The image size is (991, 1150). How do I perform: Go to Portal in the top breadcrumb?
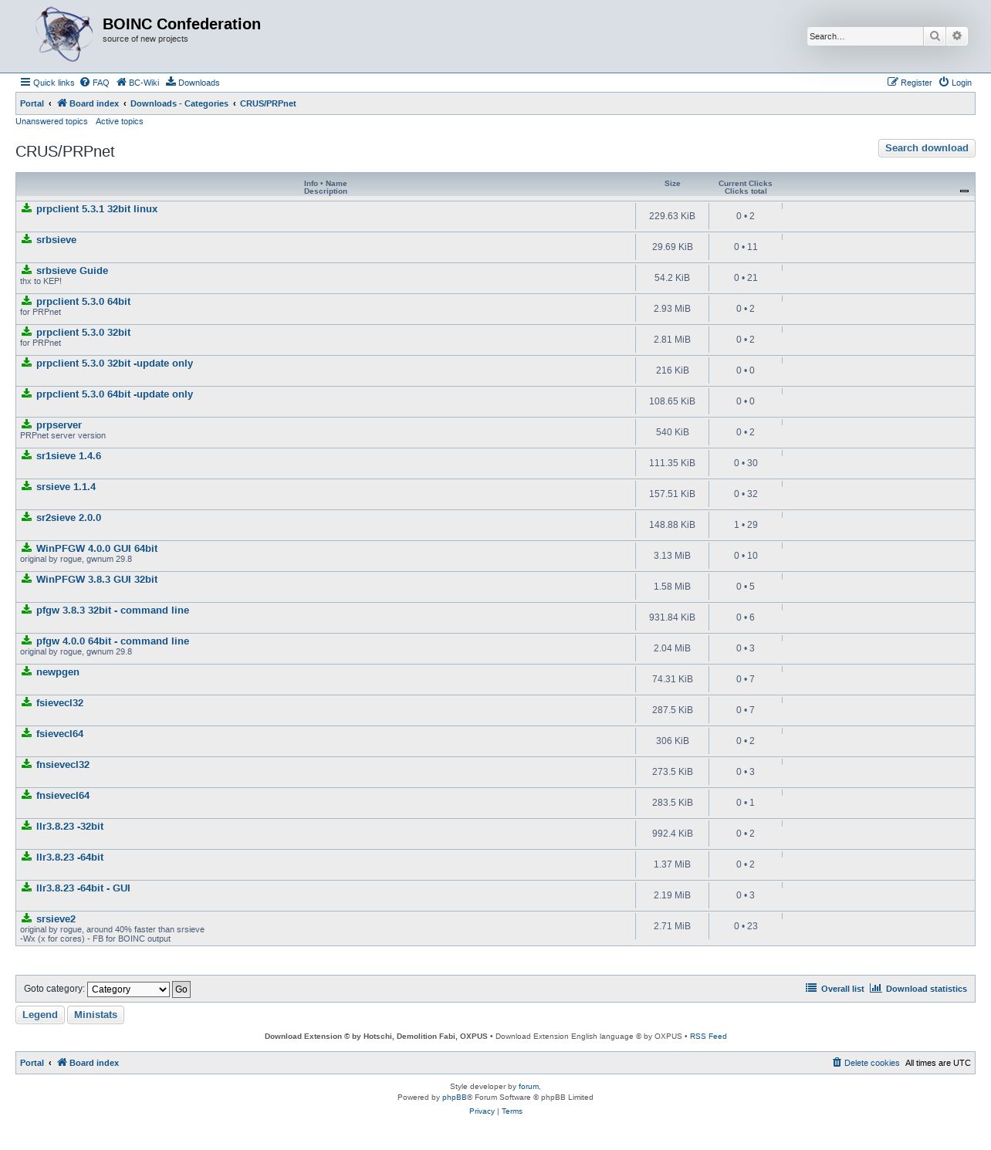click(32, 103)
